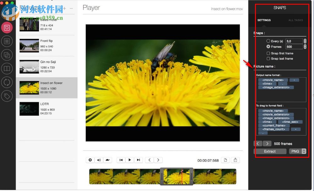The height and width of the screenshot is (191, 314).
Task: Open the book panel in the sidebar
Action: pos(7,68)
